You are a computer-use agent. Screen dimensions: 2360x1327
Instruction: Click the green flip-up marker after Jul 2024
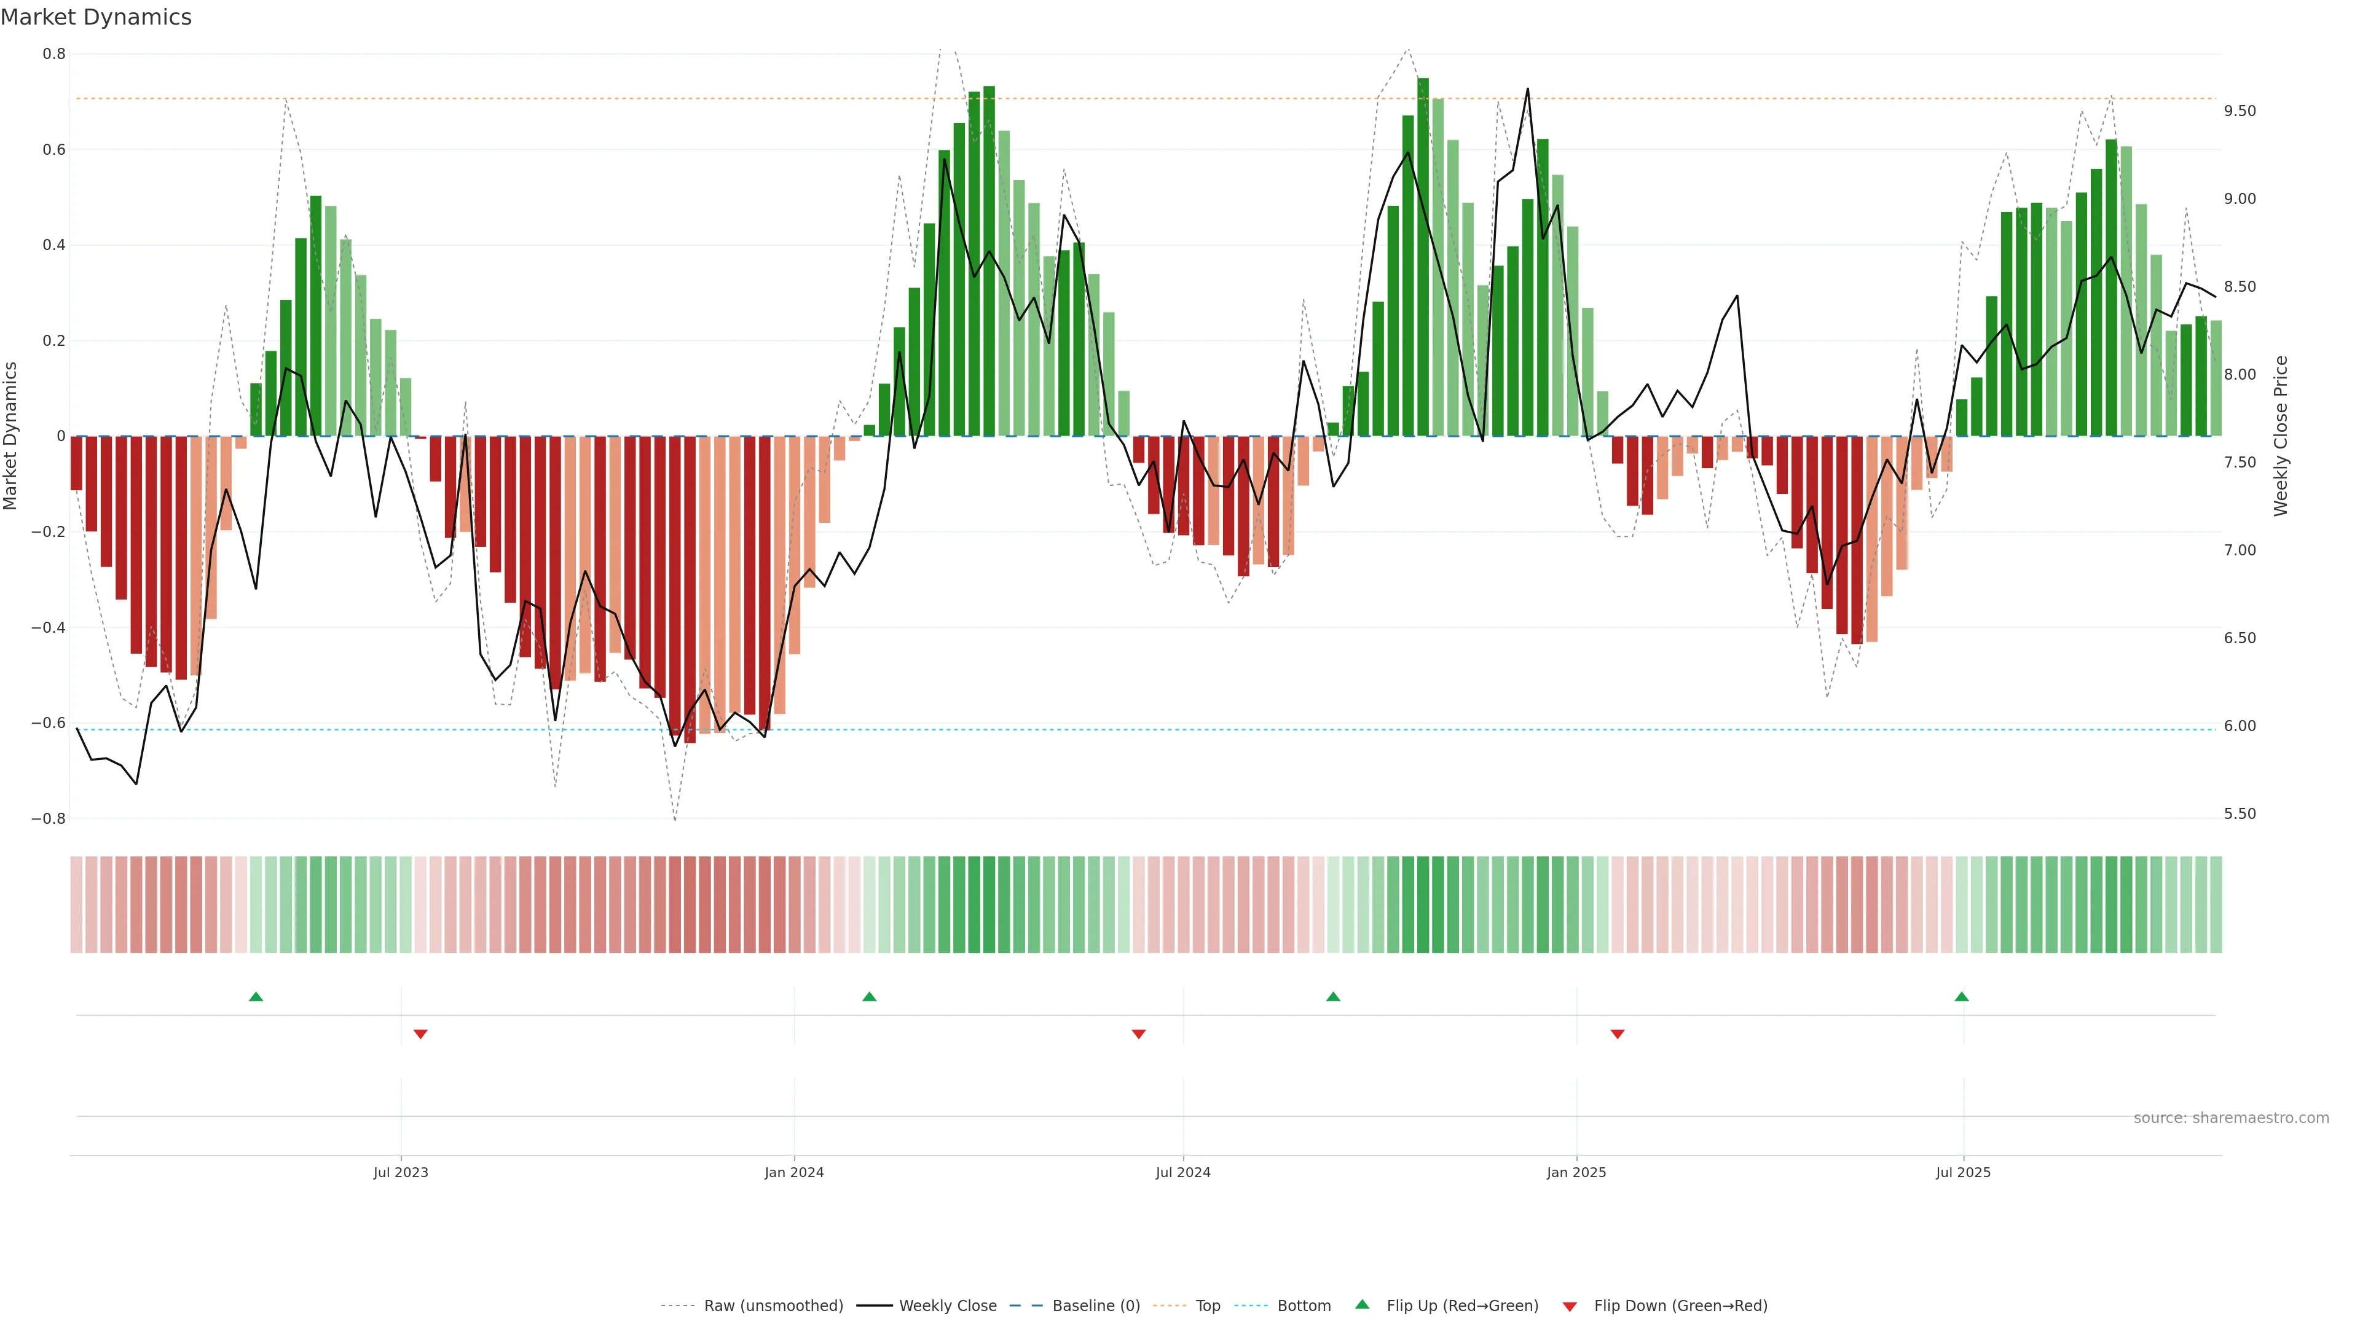[1333, 996]
